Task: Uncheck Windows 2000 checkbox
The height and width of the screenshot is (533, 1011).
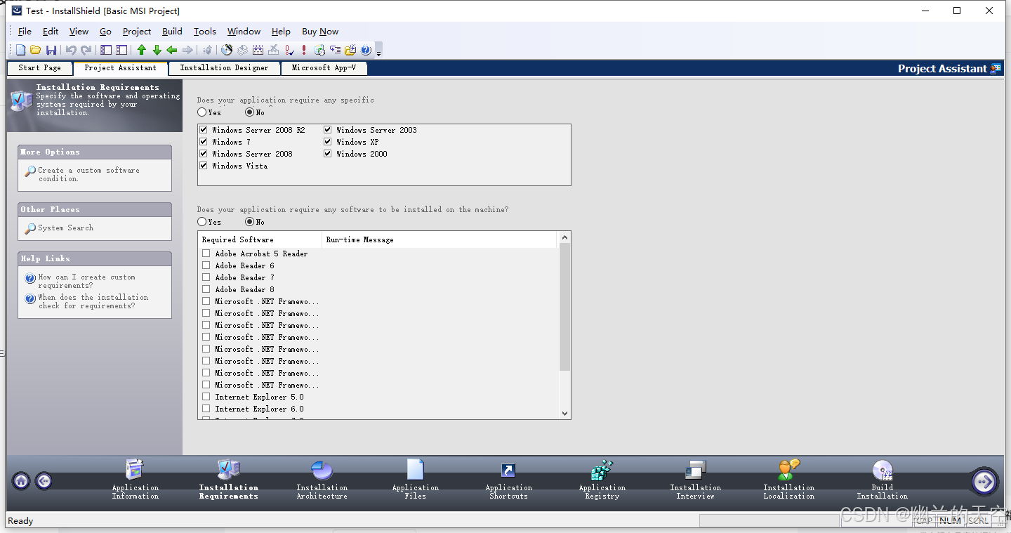Action: pyautogui.click(x=328, y=154)
